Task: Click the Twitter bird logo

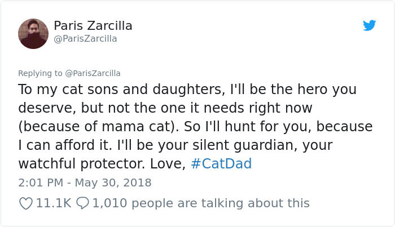Action: click(369, 25)
